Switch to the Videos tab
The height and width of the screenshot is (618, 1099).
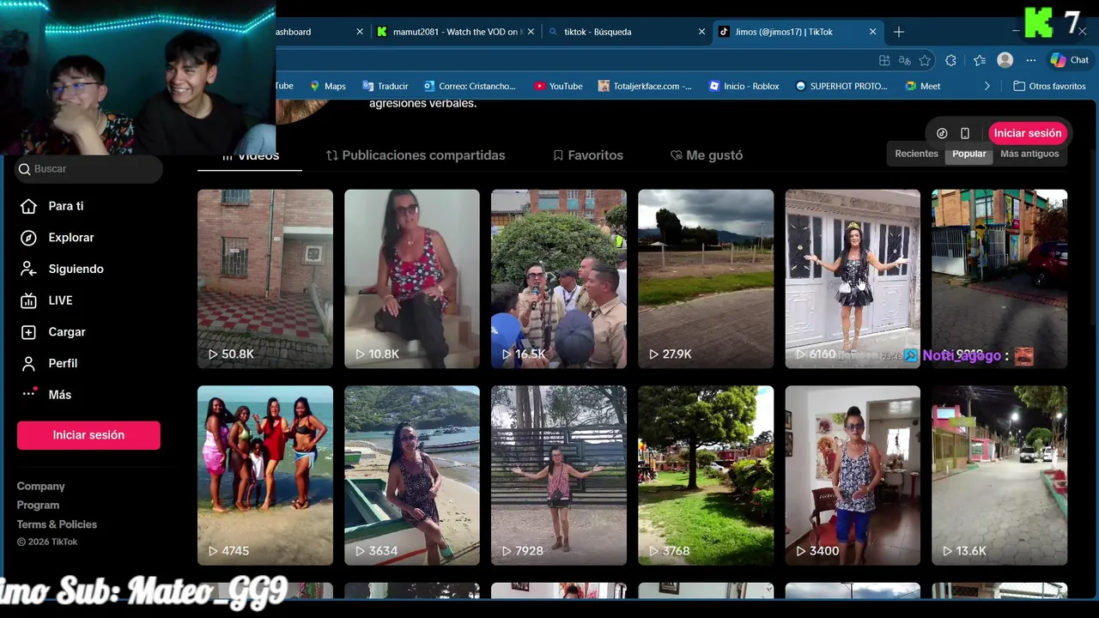click(250, 156)
